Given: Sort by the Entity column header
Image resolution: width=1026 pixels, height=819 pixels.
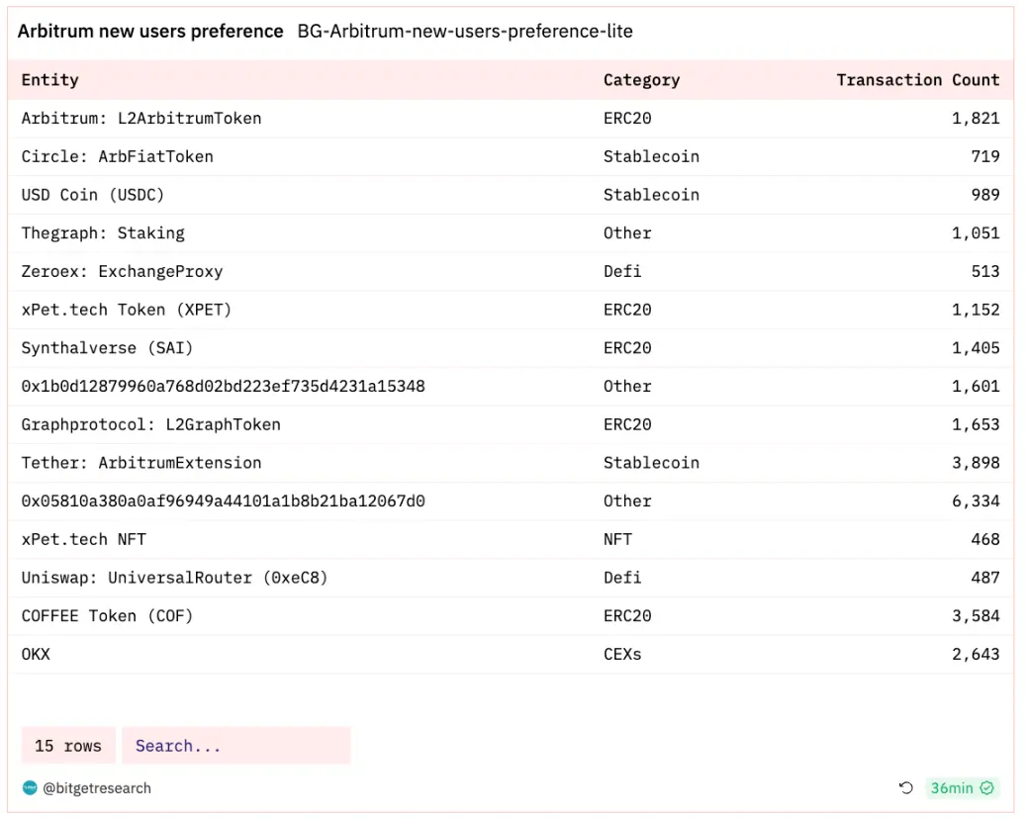Looking at the screenshot, I should point(50,80).
